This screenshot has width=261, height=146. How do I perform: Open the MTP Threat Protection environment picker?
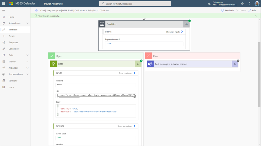coord(224,4)
